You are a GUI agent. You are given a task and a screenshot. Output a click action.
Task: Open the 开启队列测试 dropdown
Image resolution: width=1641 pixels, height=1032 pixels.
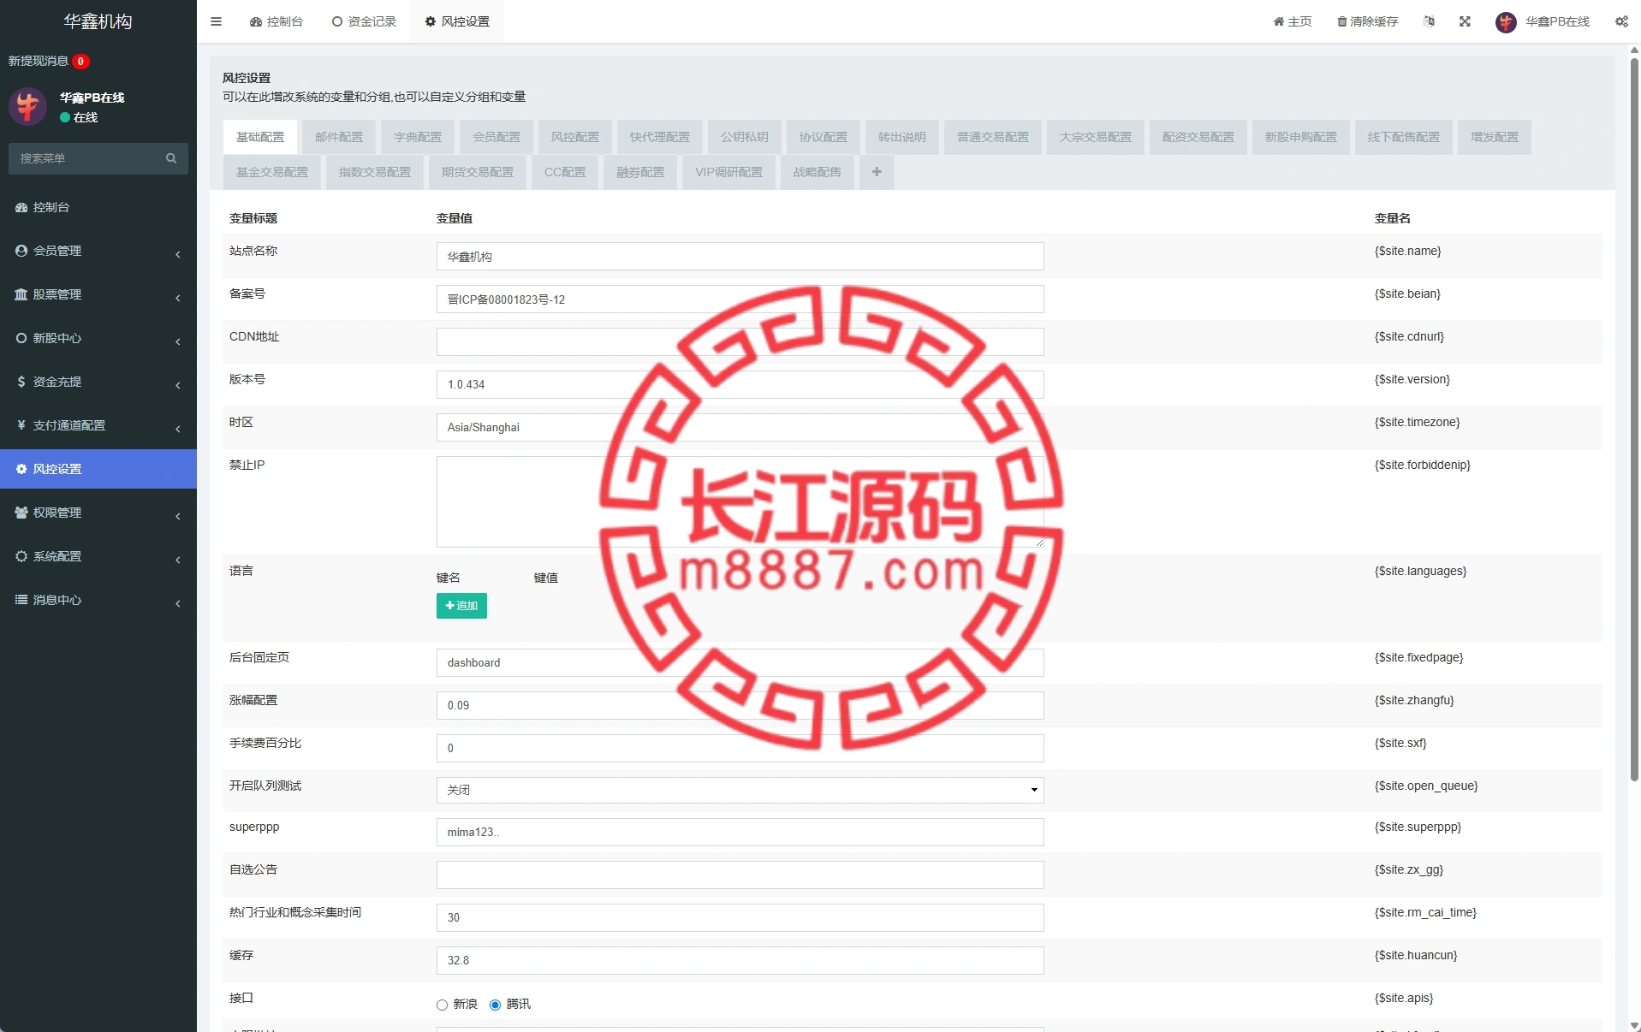[x=740, y=790]
